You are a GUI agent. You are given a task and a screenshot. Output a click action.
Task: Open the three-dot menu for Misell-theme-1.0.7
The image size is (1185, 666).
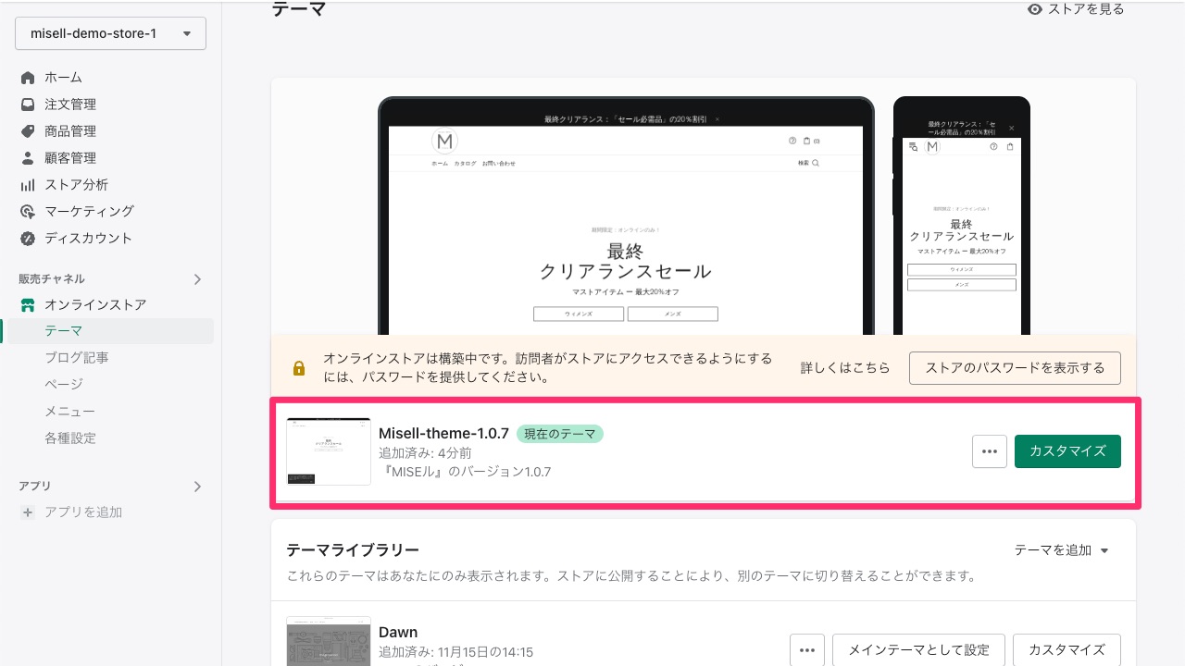(990, 451)
